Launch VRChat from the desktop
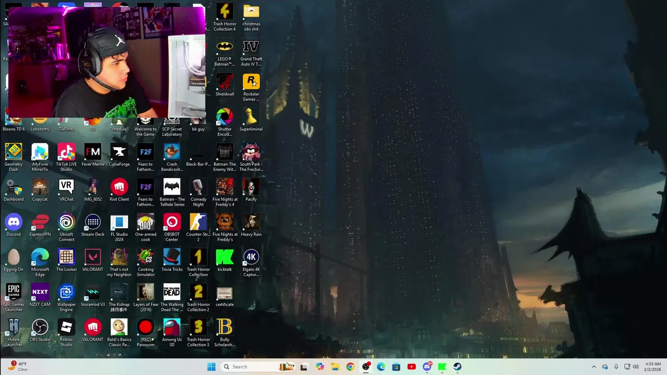The image size is (667, 375). pyautogui.click(x=66, y=190)
